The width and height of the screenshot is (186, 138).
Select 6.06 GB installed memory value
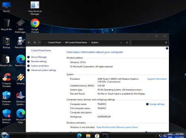coord(101,86)
